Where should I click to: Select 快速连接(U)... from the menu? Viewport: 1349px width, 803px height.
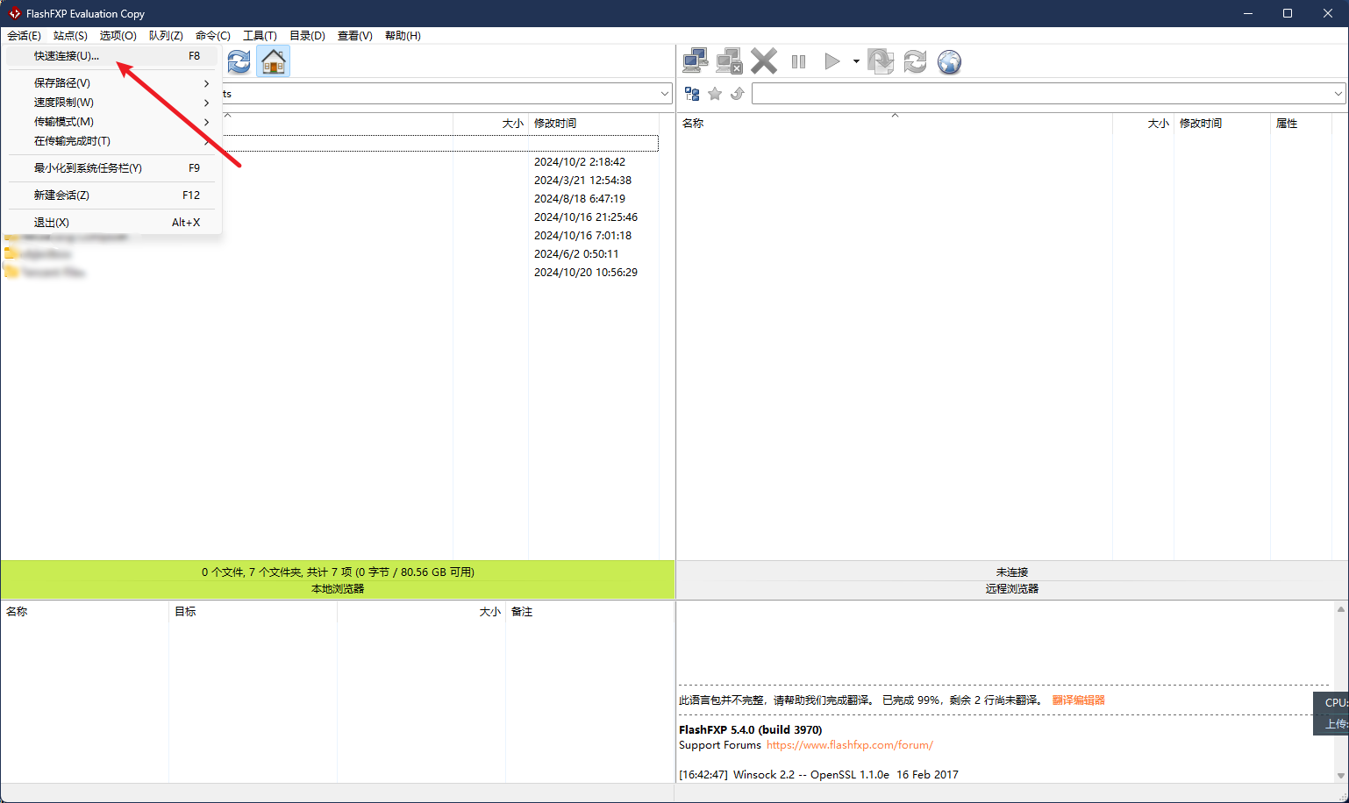point(67,56)
